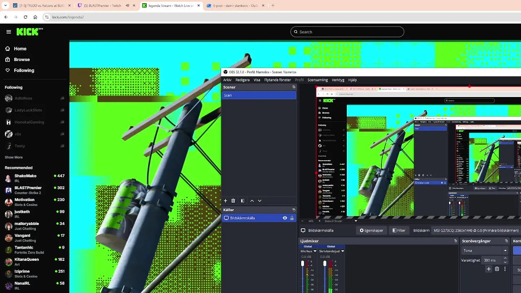521x293 pixels.
Task: Undock the Scener panel
Action: coord(294,87)
